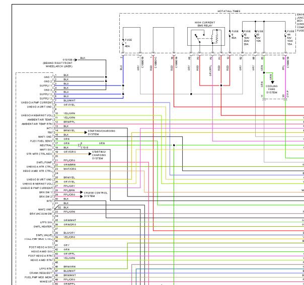Select the relay switch symbol inside EMS relay
Viewport: 304px width, 285px height.
[199, 38]
